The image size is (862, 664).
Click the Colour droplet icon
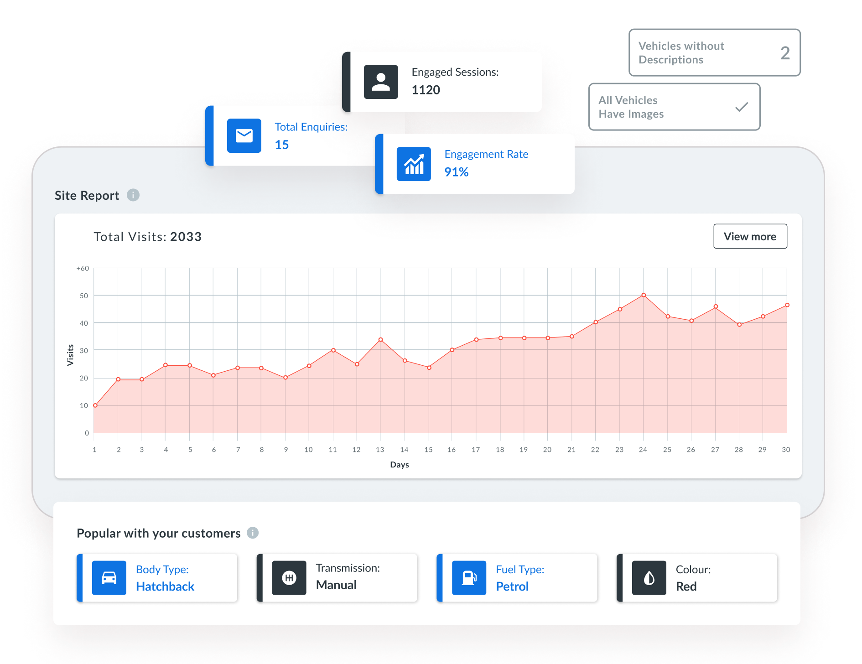coord(649,578)
